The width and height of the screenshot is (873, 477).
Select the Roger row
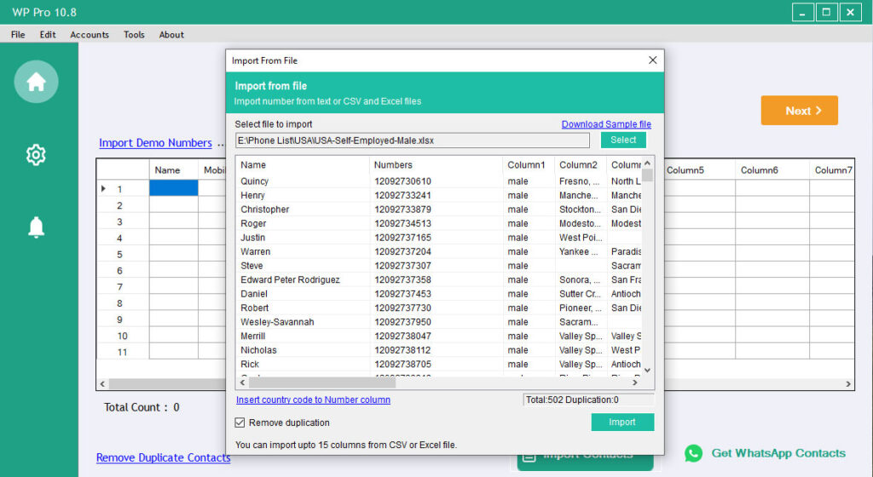pos(439,223)
